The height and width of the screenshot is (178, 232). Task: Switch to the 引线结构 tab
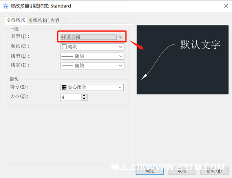(38, 20)
